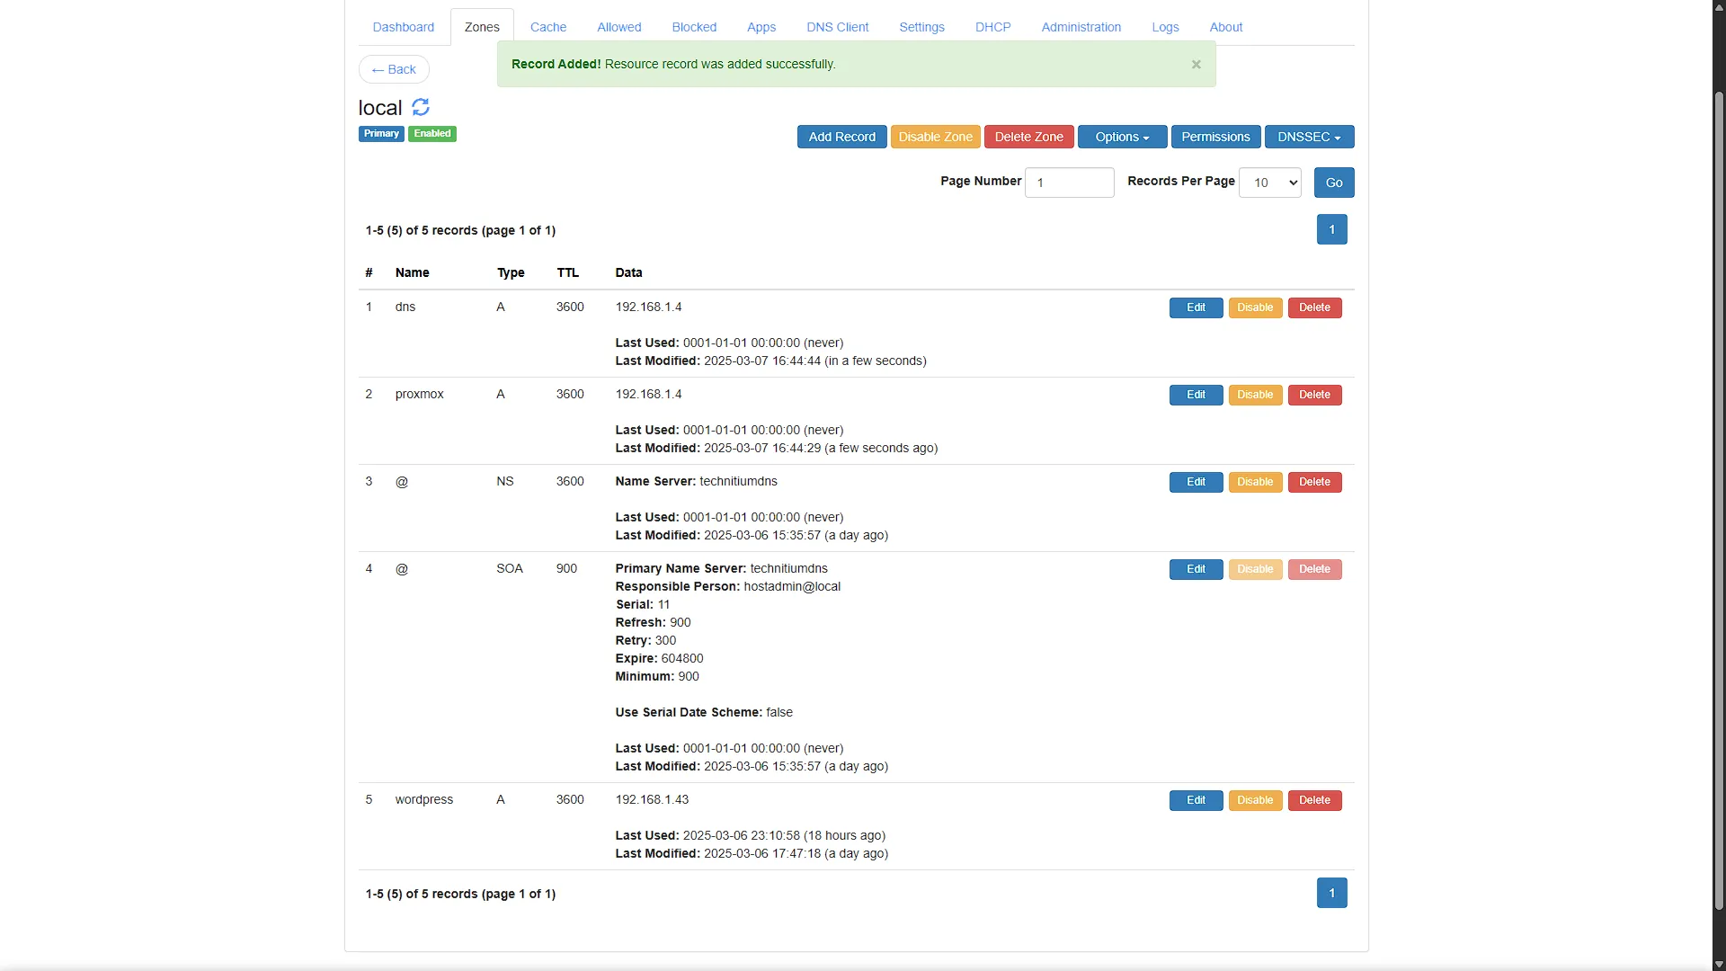Disable the NS record
Viewport: 1726px width, 971px height.
1256,482
